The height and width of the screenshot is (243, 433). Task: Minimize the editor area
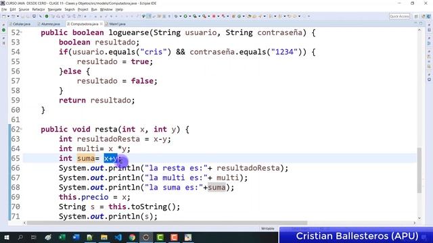[415, 23]
